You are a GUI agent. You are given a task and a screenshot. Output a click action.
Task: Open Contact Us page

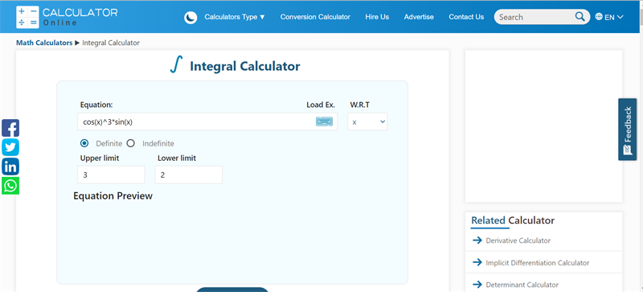pyautogui.click(x=466, y=17)
